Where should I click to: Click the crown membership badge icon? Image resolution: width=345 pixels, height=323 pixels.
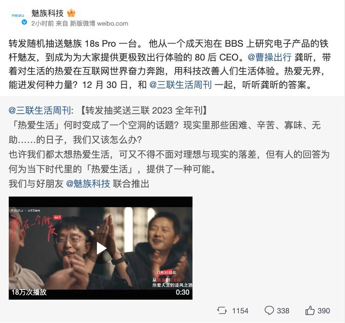[x=71, y=13]
